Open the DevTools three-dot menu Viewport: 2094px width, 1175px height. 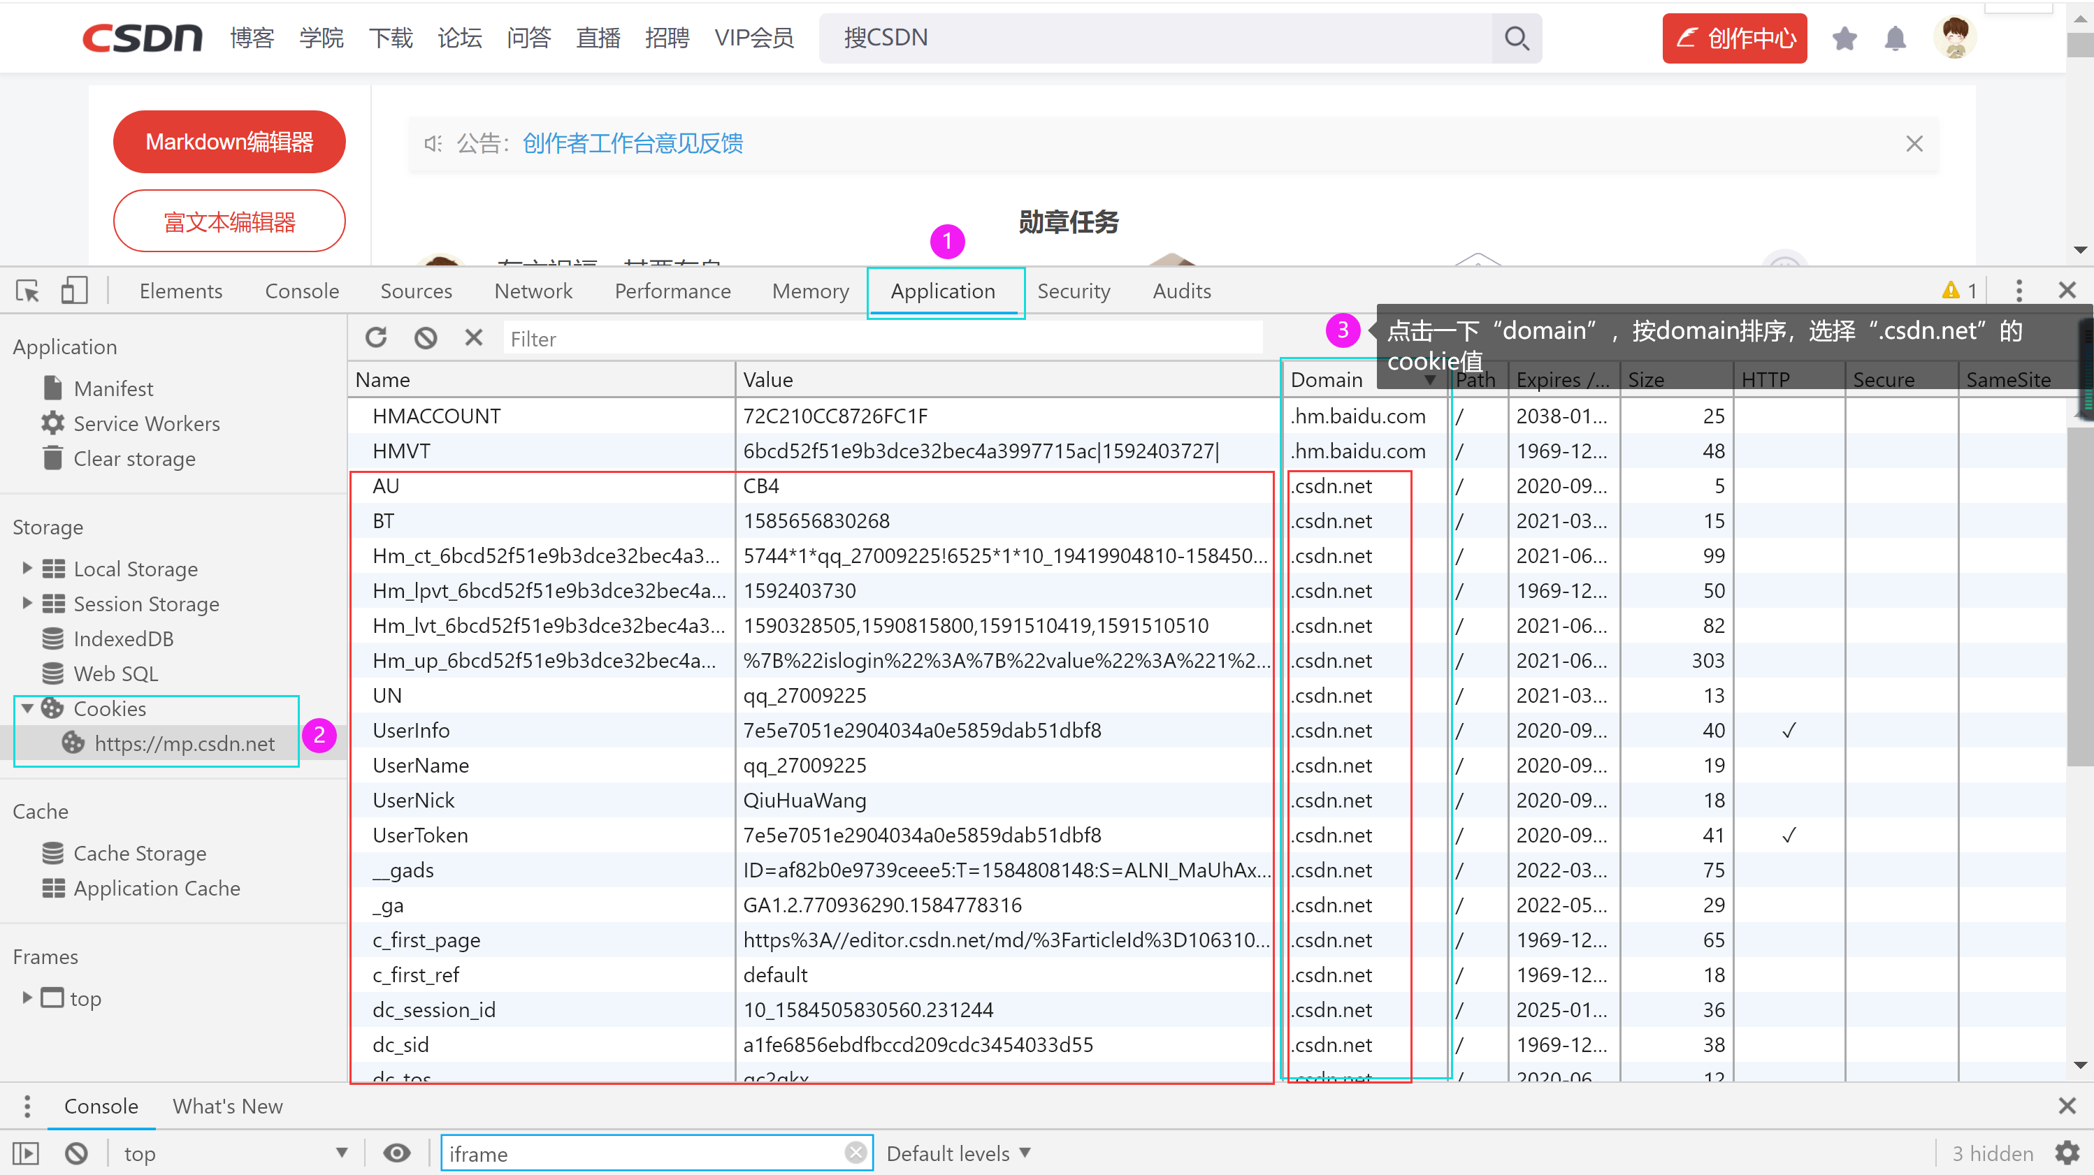point(2019,291)
